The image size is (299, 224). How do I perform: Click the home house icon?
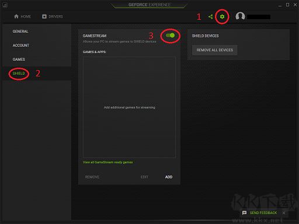(16, 16)
